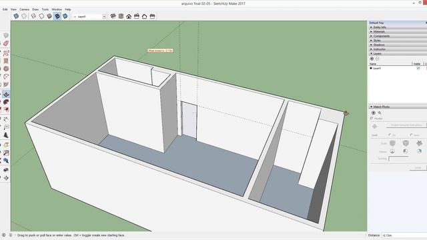Image resolution: width=427 pixels, height=240 pixels.
Task: Select the 3D Text tool
Action: pyautogui.click(x=6, y=135)
